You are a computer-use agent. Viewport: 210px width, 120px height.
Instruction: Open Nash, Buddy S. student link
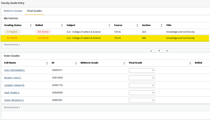click(x=12, y=93)
